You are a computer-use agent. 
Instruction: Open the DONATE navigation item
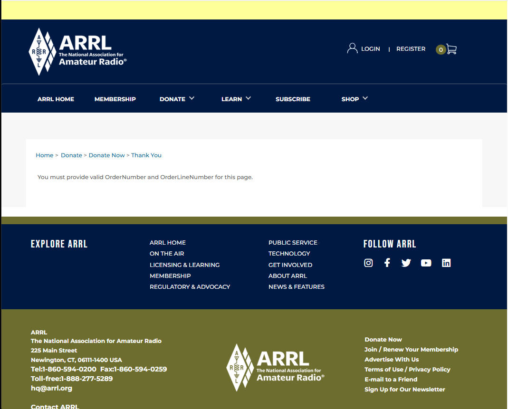coord(173,99)
